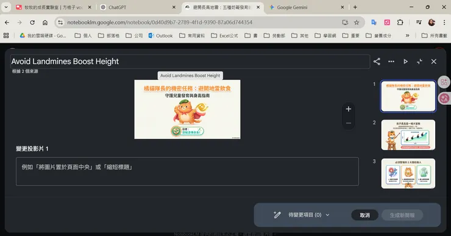The height and width of the screenshot is (236, 451).
Task: Open the 營養成分 bookmark folder
Action: 378,35
